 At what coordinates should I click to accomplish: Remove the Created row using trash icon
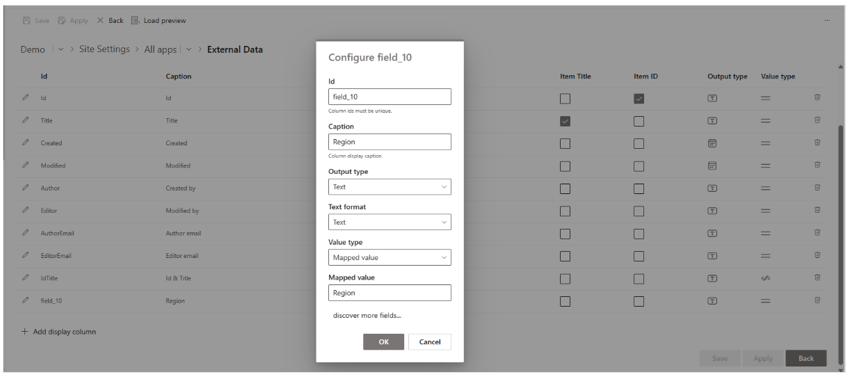point(818,143)
